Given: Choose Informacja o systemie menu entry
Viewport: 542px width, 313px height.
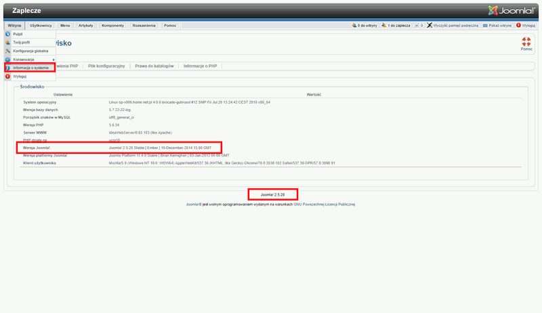Looking at the screenshot, I should point(30,68).
